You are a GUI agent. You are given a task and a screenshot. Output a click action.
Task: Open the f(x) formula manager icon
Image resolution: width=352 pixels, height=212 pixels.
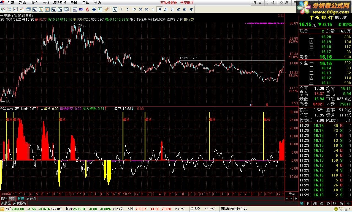point(60,9)
